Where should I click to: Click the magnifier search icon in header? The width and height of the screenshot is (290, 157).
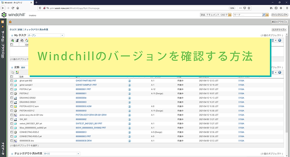264,15
